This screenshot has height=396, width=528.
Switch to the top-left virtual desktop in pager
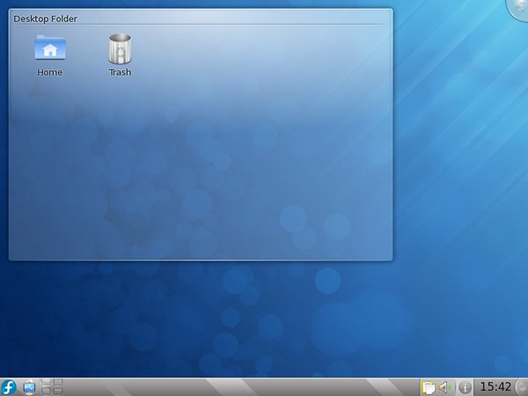point(46,382)
